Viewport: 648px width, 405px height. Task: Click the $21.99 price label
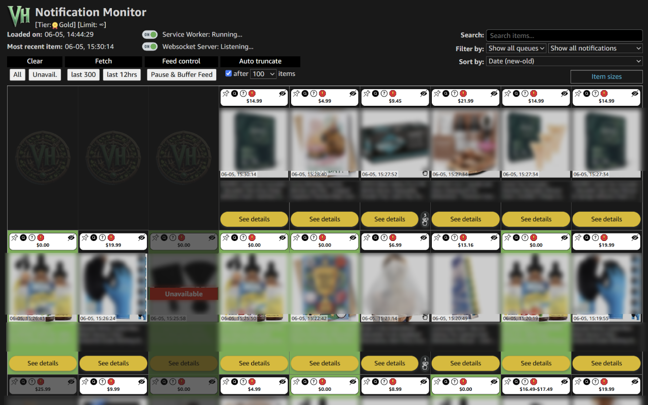tap(466, 101)
